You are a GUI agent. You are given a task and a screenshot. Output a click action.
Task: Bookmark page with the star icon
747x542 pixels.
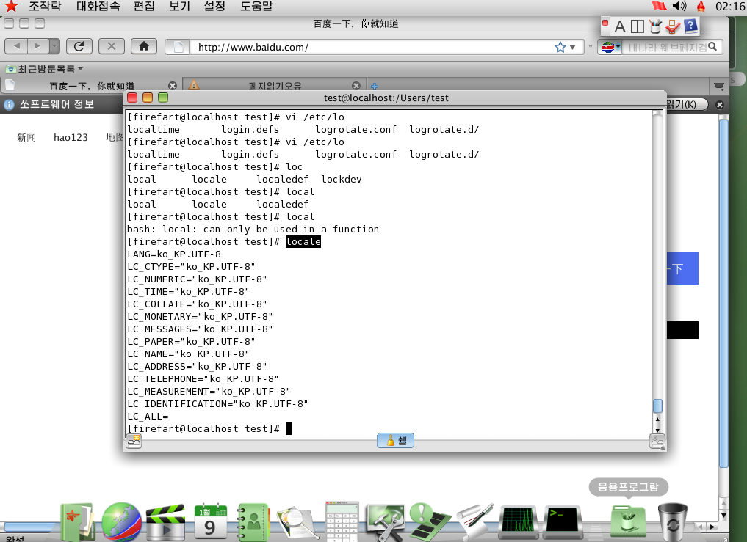[x=560, y=47]
